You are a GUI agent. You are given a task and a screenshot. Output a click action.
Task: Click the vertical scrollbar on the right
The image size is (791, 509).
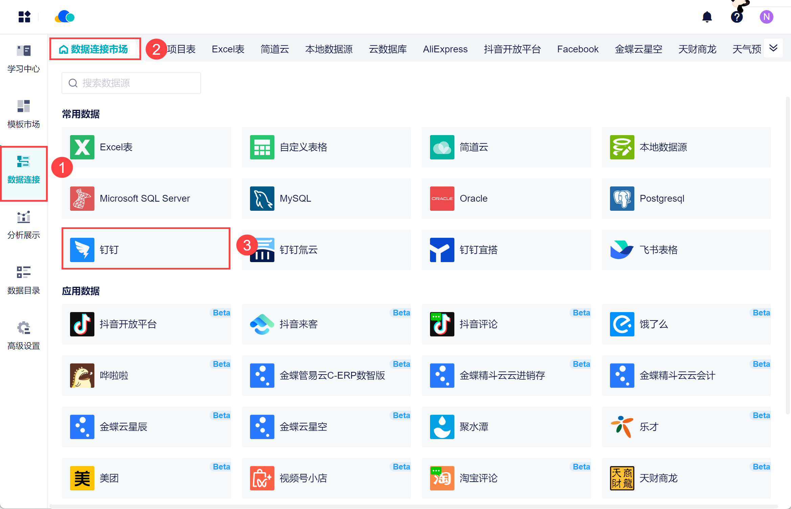788,255
